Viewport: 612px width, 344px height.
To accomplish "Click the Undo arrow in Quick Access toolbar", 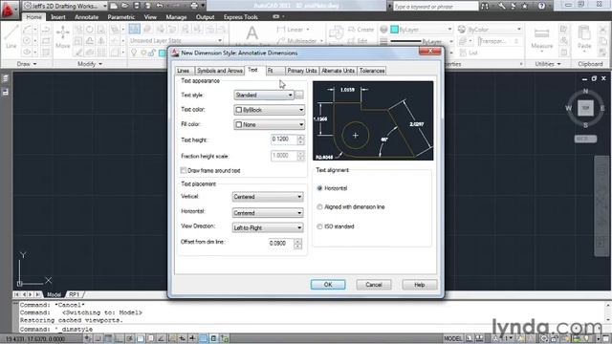I will [160, 6].
